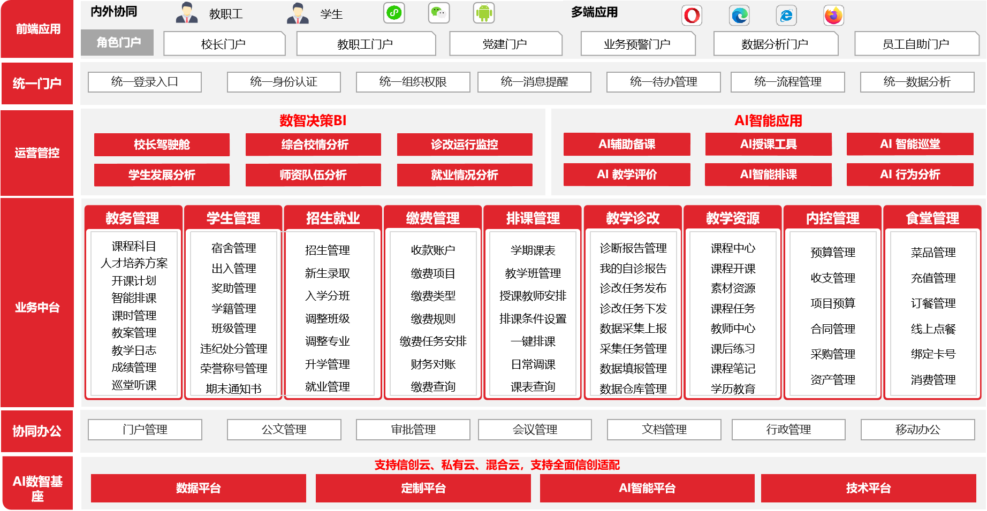Click AI辅助备课 under AI智能应用
Screen dimensions: 987x511
(627, 144)
